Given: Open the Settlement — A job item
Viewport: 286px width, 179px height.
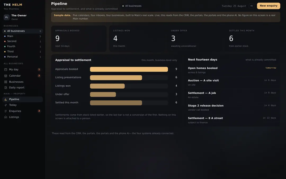Looking at the screenshot, I should click(x=232, y=95).
